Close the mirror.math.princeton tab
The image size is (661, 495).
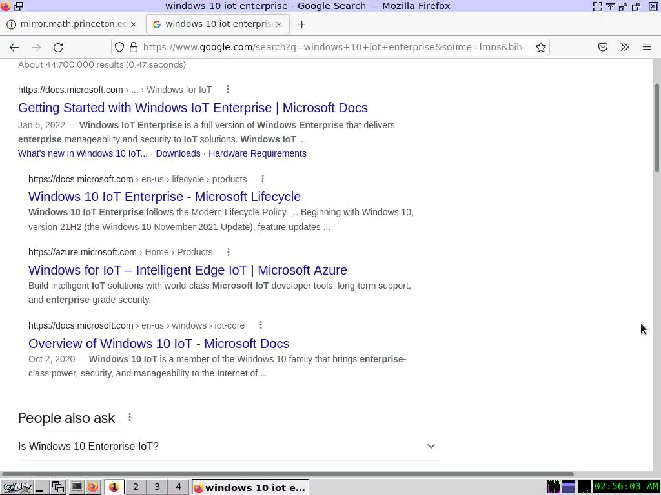[x=134, y=24]
